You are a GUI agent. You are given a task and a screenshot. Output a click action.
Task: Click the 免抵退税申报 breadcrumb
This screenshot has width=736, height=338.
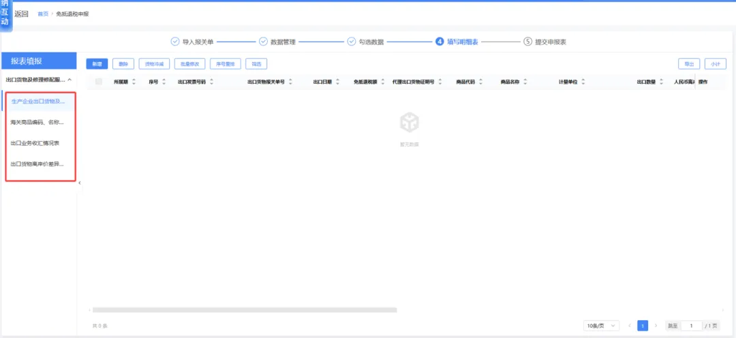[72, 14]
